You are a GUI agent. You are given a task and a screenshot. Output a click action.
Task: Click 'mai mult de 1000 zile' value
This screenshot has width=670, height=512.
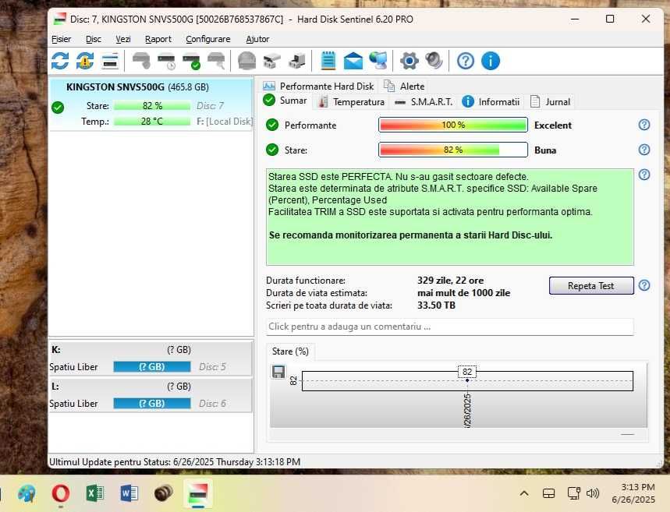[463, 293]
